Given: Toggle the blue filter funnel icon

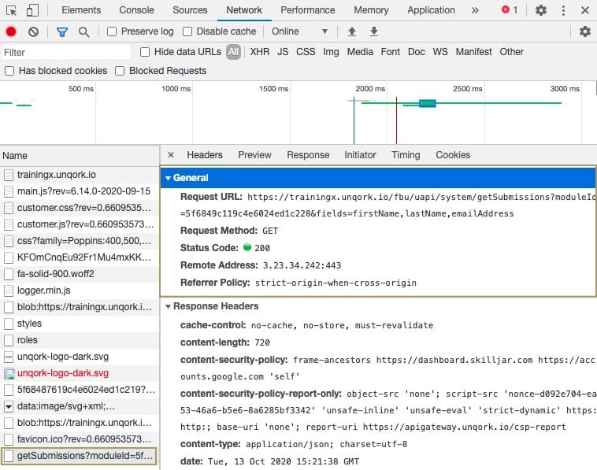Looking at the screenshot, I should (x=61, y=32).
